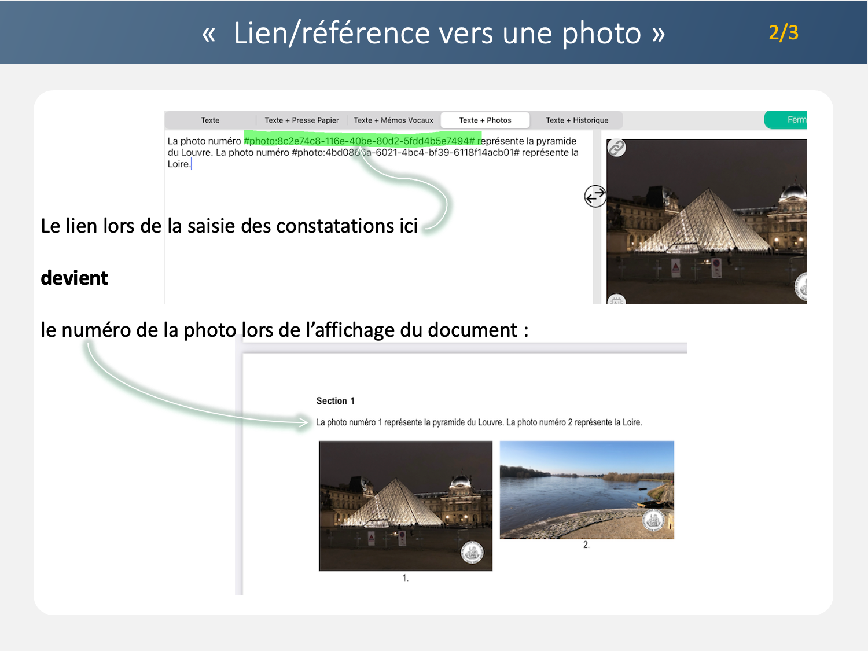
Task: Switch to the Texte + Historique tab
Action: pyautogui.click(x=577, y=120)
